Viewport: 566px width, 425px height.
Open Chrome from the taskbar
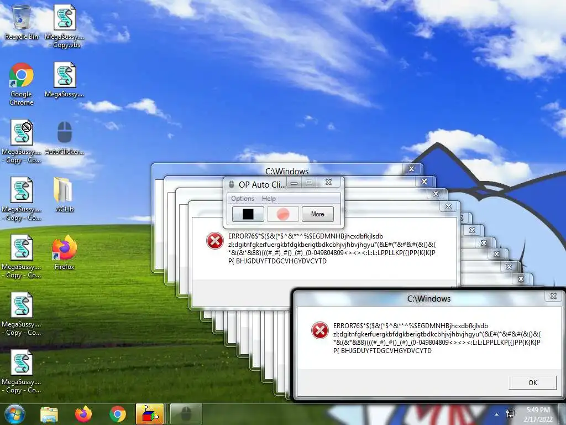click(x=118, y=414)
